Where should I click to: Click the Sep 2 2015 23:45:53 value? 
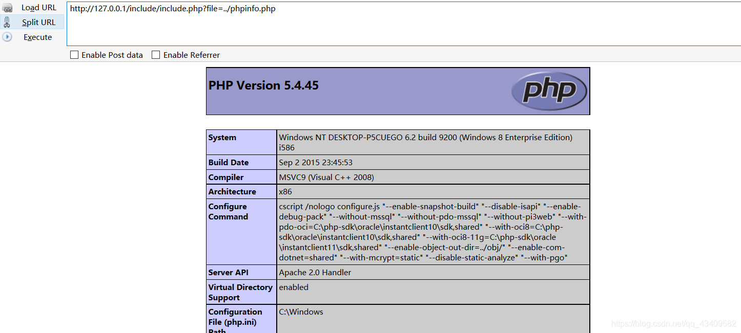coord(316,163)
